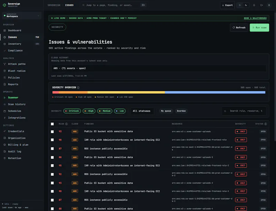Toggle the Low severity filter chip
This screenshot has height=211, width=276.
pos(120,111)
